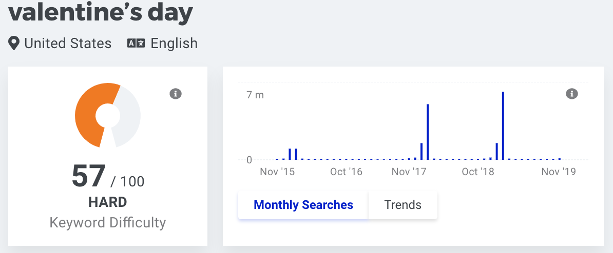Screen dimensions: 613x253
Task: Click the search volume chart info icon
Action: (x=571, y=94)
